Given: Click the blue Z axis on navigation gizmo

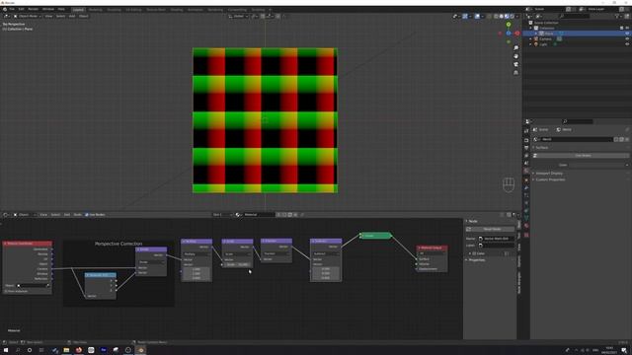Looking at the screenshot, I should 509,34.
